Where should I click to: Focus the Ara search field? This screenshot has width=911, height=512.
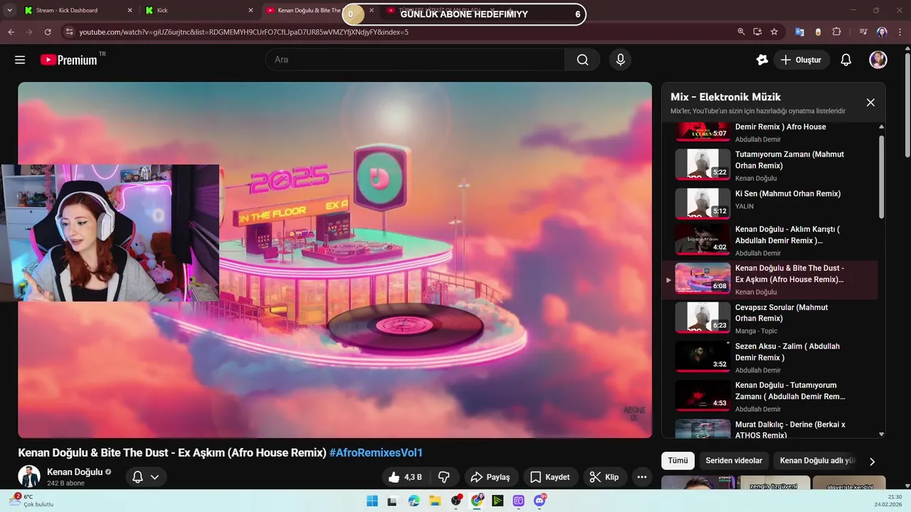(x=415, y=60)
